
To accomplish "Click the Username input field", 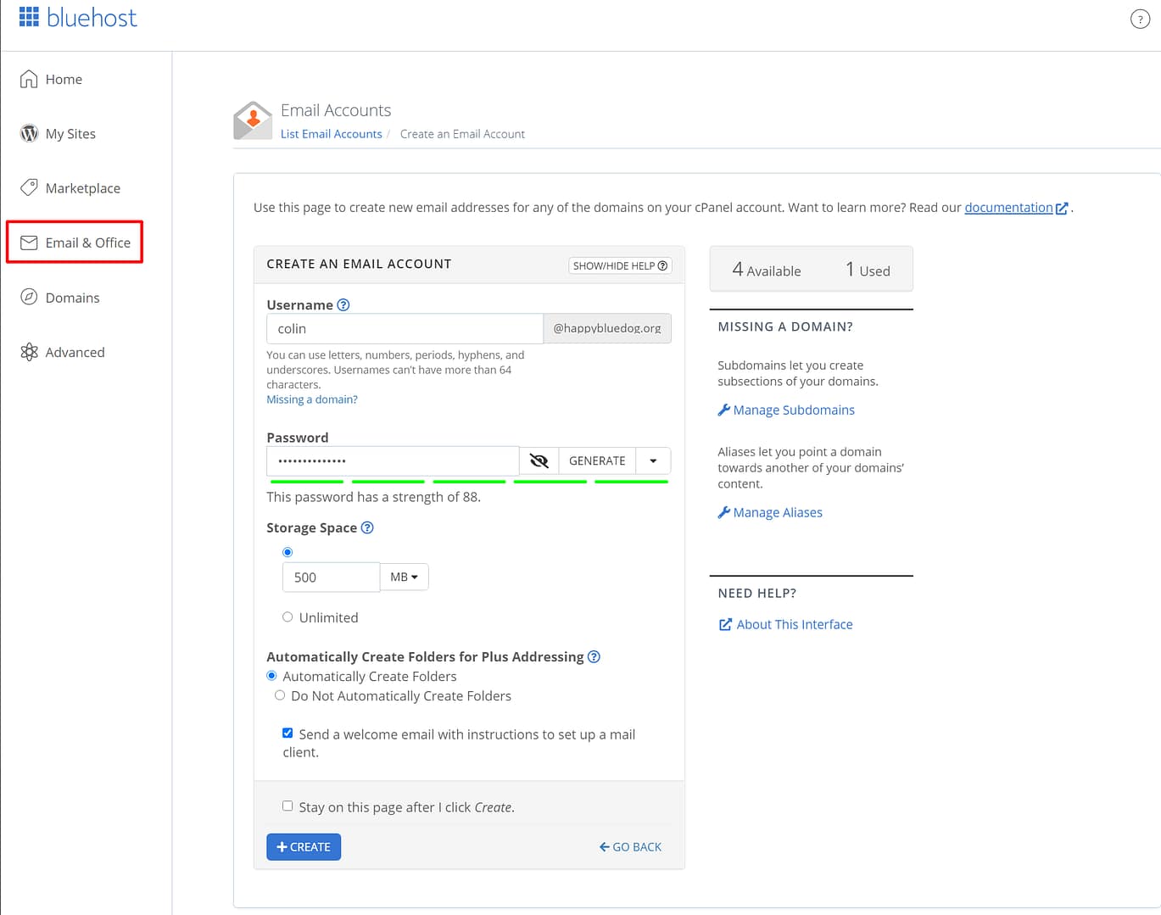I will [x=405, y=328].
